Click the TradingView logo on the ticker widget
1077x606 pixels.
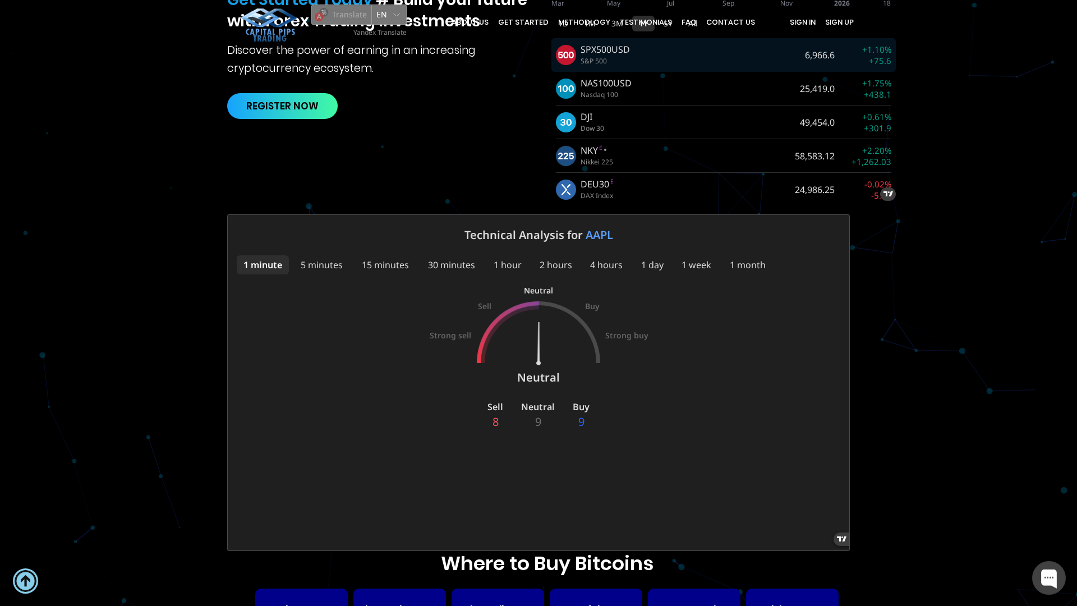887,194
